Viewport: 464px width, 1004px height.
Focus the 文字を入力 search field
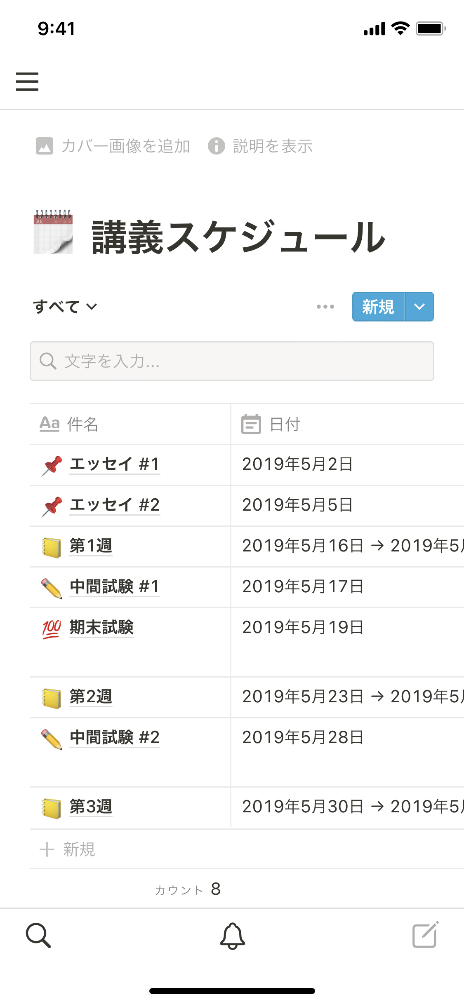[x=232, y=361]
